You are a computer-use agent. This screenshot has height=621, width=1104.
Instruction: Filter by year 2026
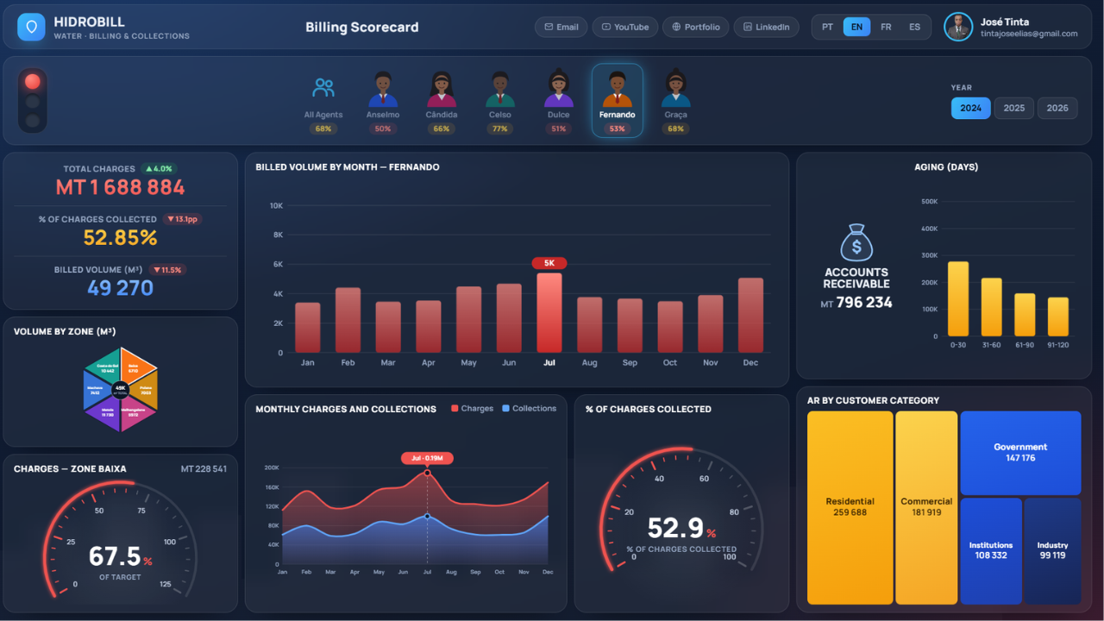(1057, 108)
